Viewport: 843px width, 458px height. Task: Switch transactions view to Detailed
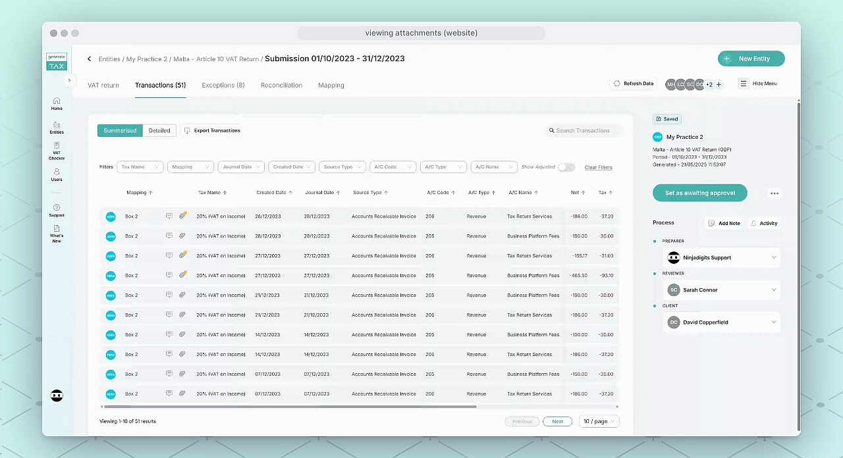(x=159, y=130)
